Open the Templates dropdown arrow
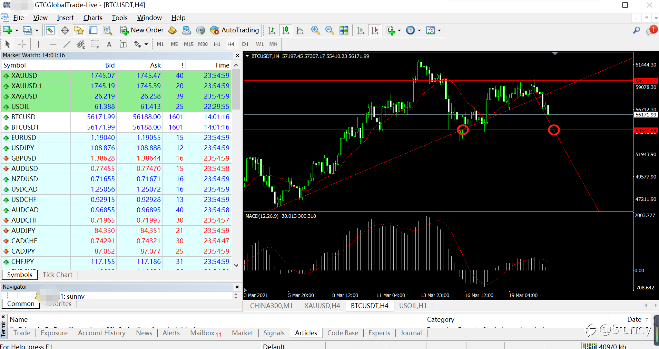Screen dimensions: 659x349 coord(439,30)
